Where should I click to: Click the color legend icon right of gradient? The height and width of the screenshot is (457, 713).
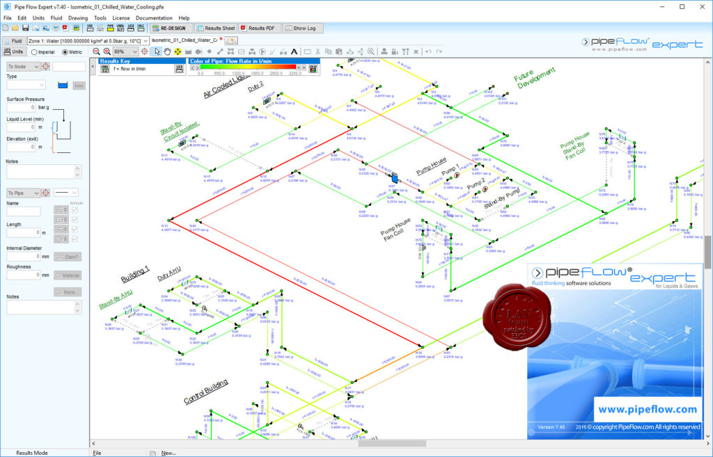click(313, 69)
